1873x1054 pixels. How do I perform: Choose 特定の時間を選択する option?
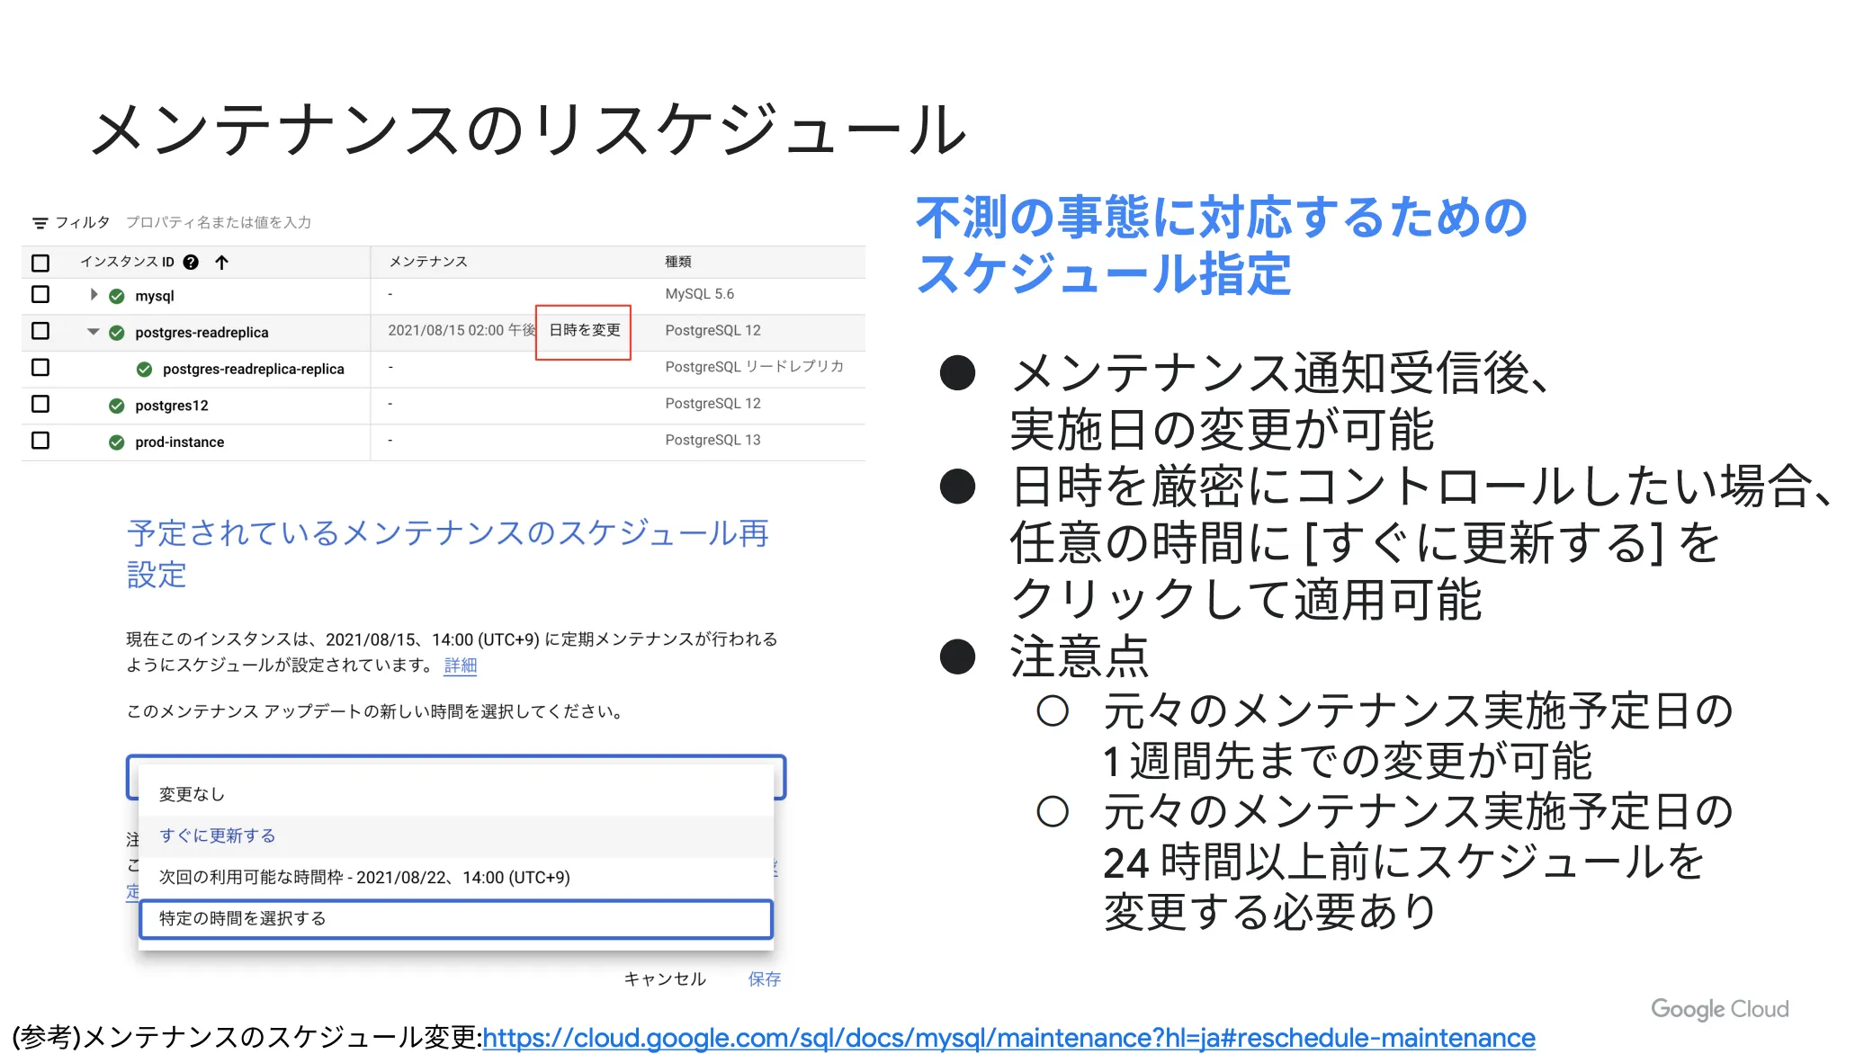pyautogui.click(x=456, y=918)
